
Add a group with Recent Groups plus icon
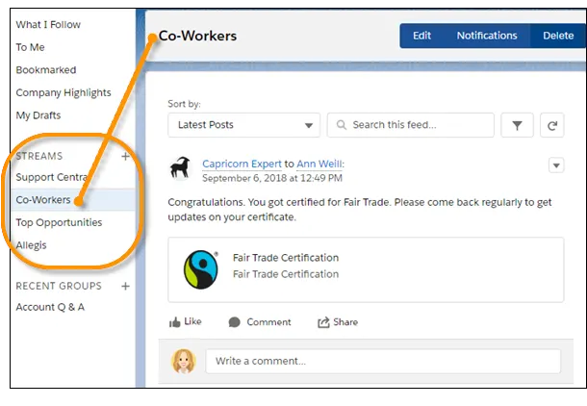tap(125, 287)
